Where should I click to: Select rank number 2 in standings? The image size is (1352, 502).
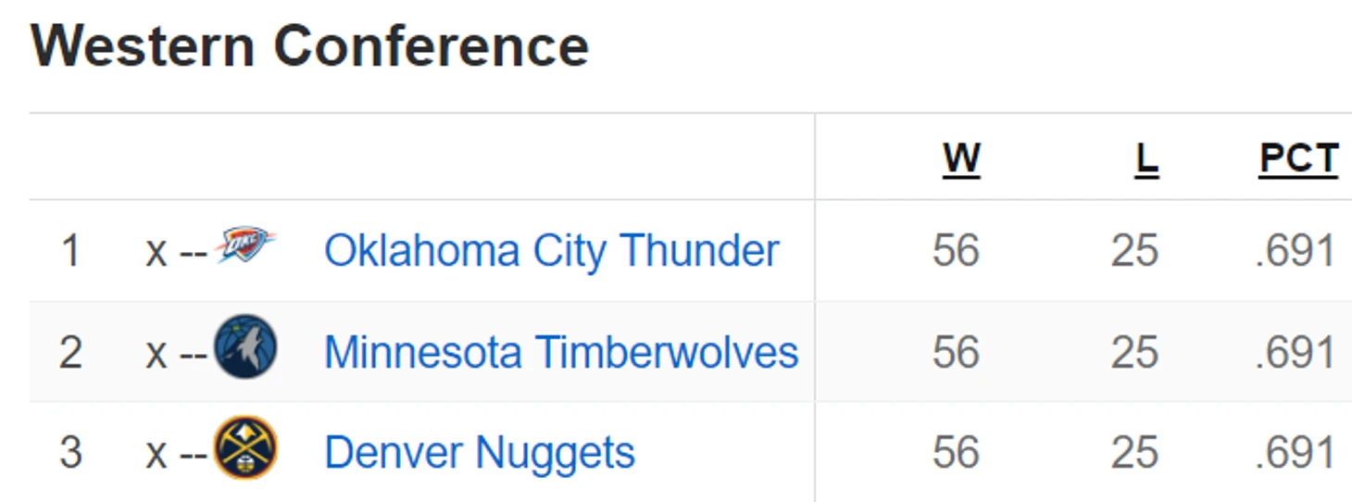point(70,352)
